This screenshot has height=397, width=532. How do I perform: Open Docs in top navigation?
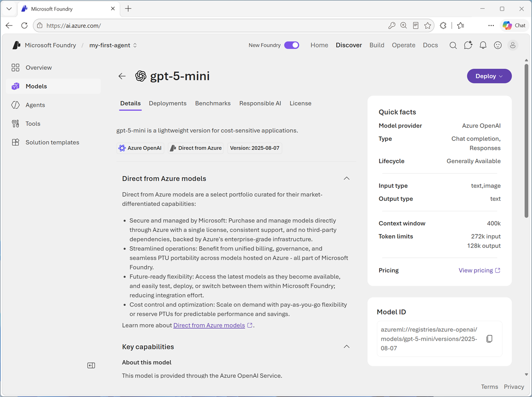click(x=430, y=45)
